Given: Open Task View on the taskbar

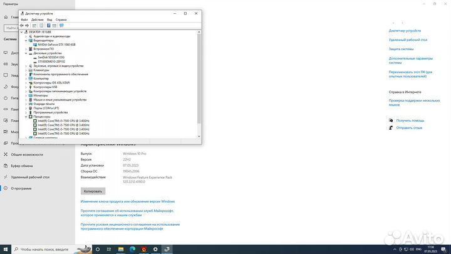Looking at the screenshot, I should click(109, 250).
